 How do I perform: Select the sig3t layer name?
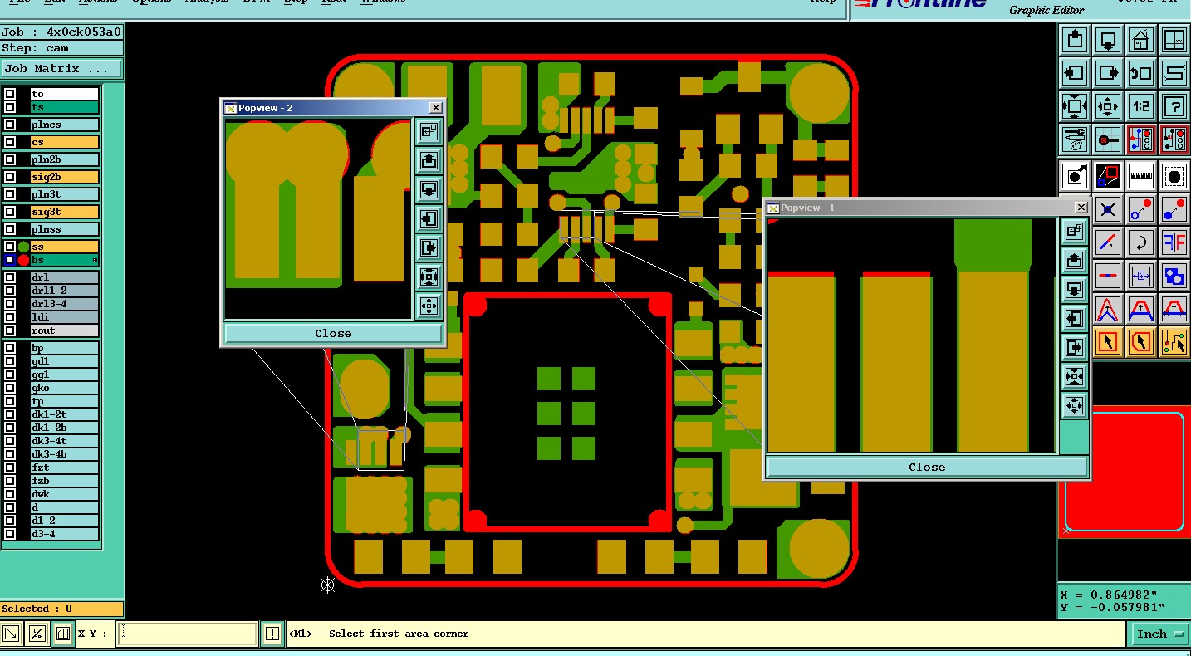[65, 212]
